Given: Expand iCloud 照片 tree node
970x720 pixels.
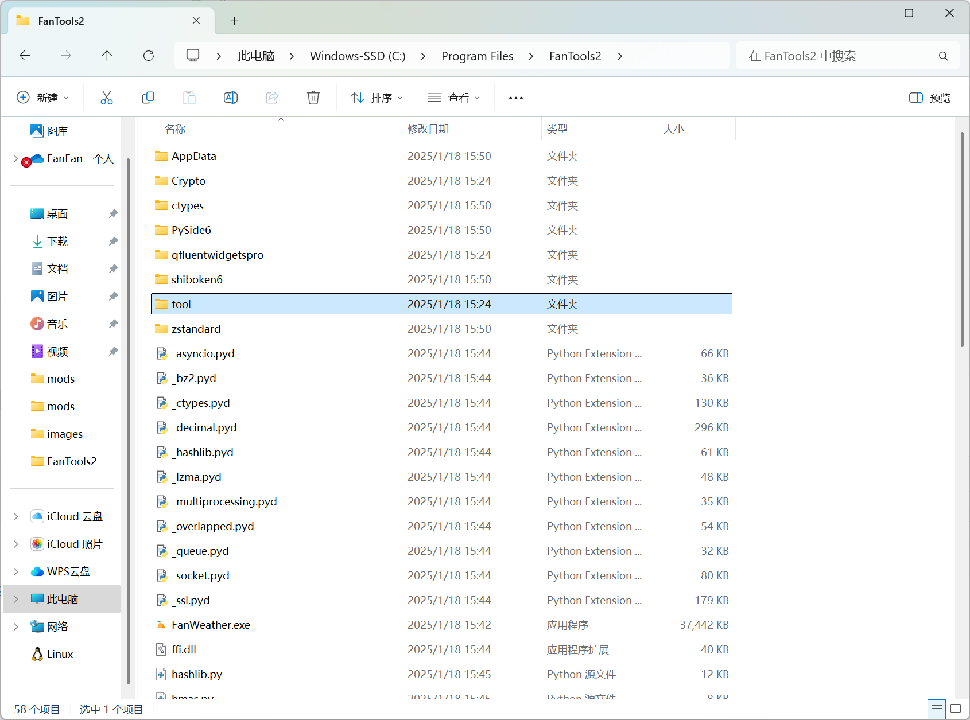Looking at the screenshot, I should (15, 544).
